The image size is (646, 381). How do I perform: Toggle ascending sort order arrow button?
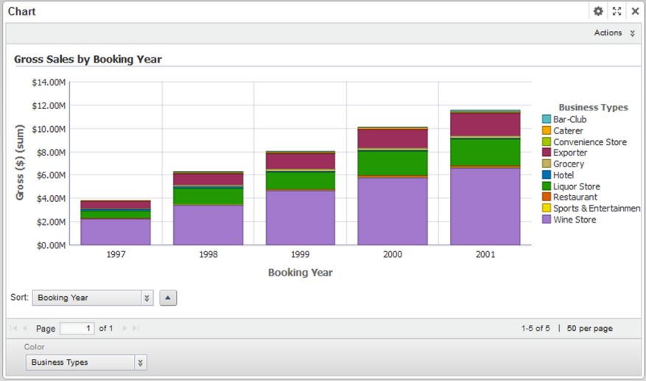[x=168, y=298]
